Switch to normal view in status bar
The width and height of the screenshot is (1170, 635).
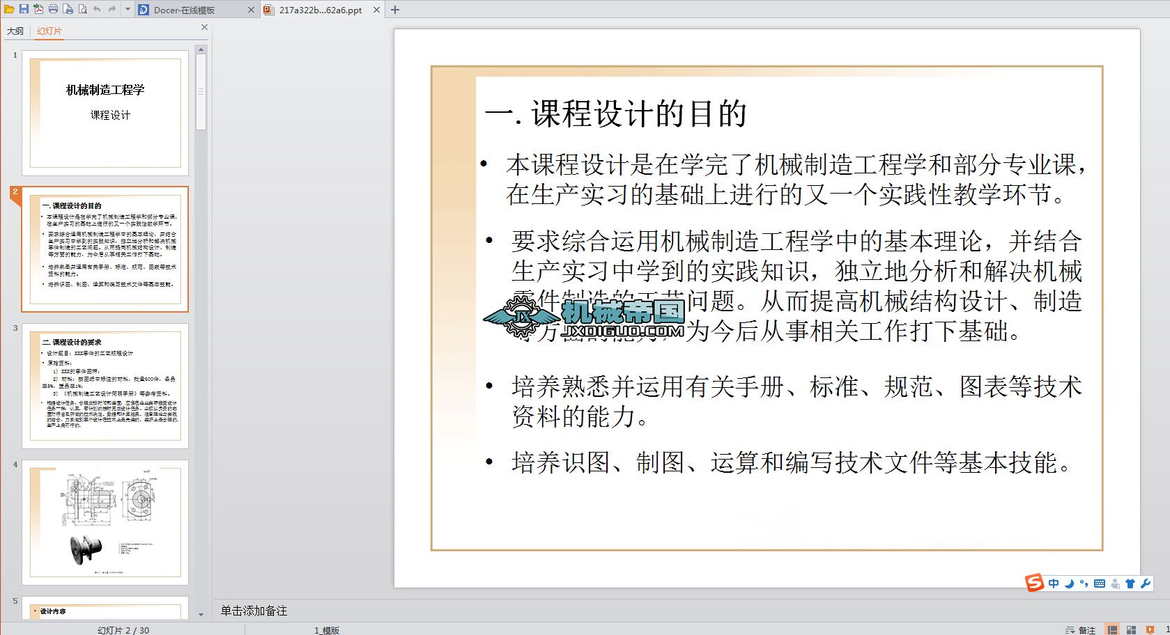[1113, 629]
